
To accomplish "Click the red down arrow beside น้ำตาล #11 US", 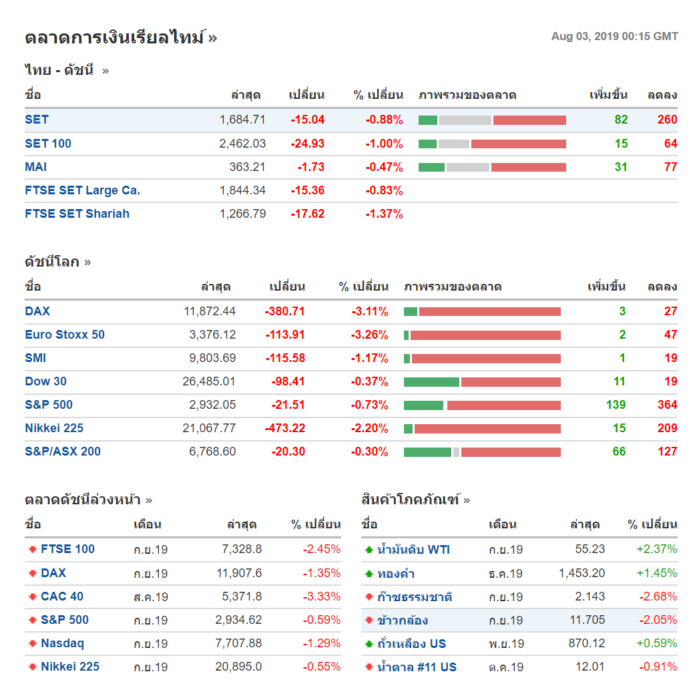I will [369, 667].
